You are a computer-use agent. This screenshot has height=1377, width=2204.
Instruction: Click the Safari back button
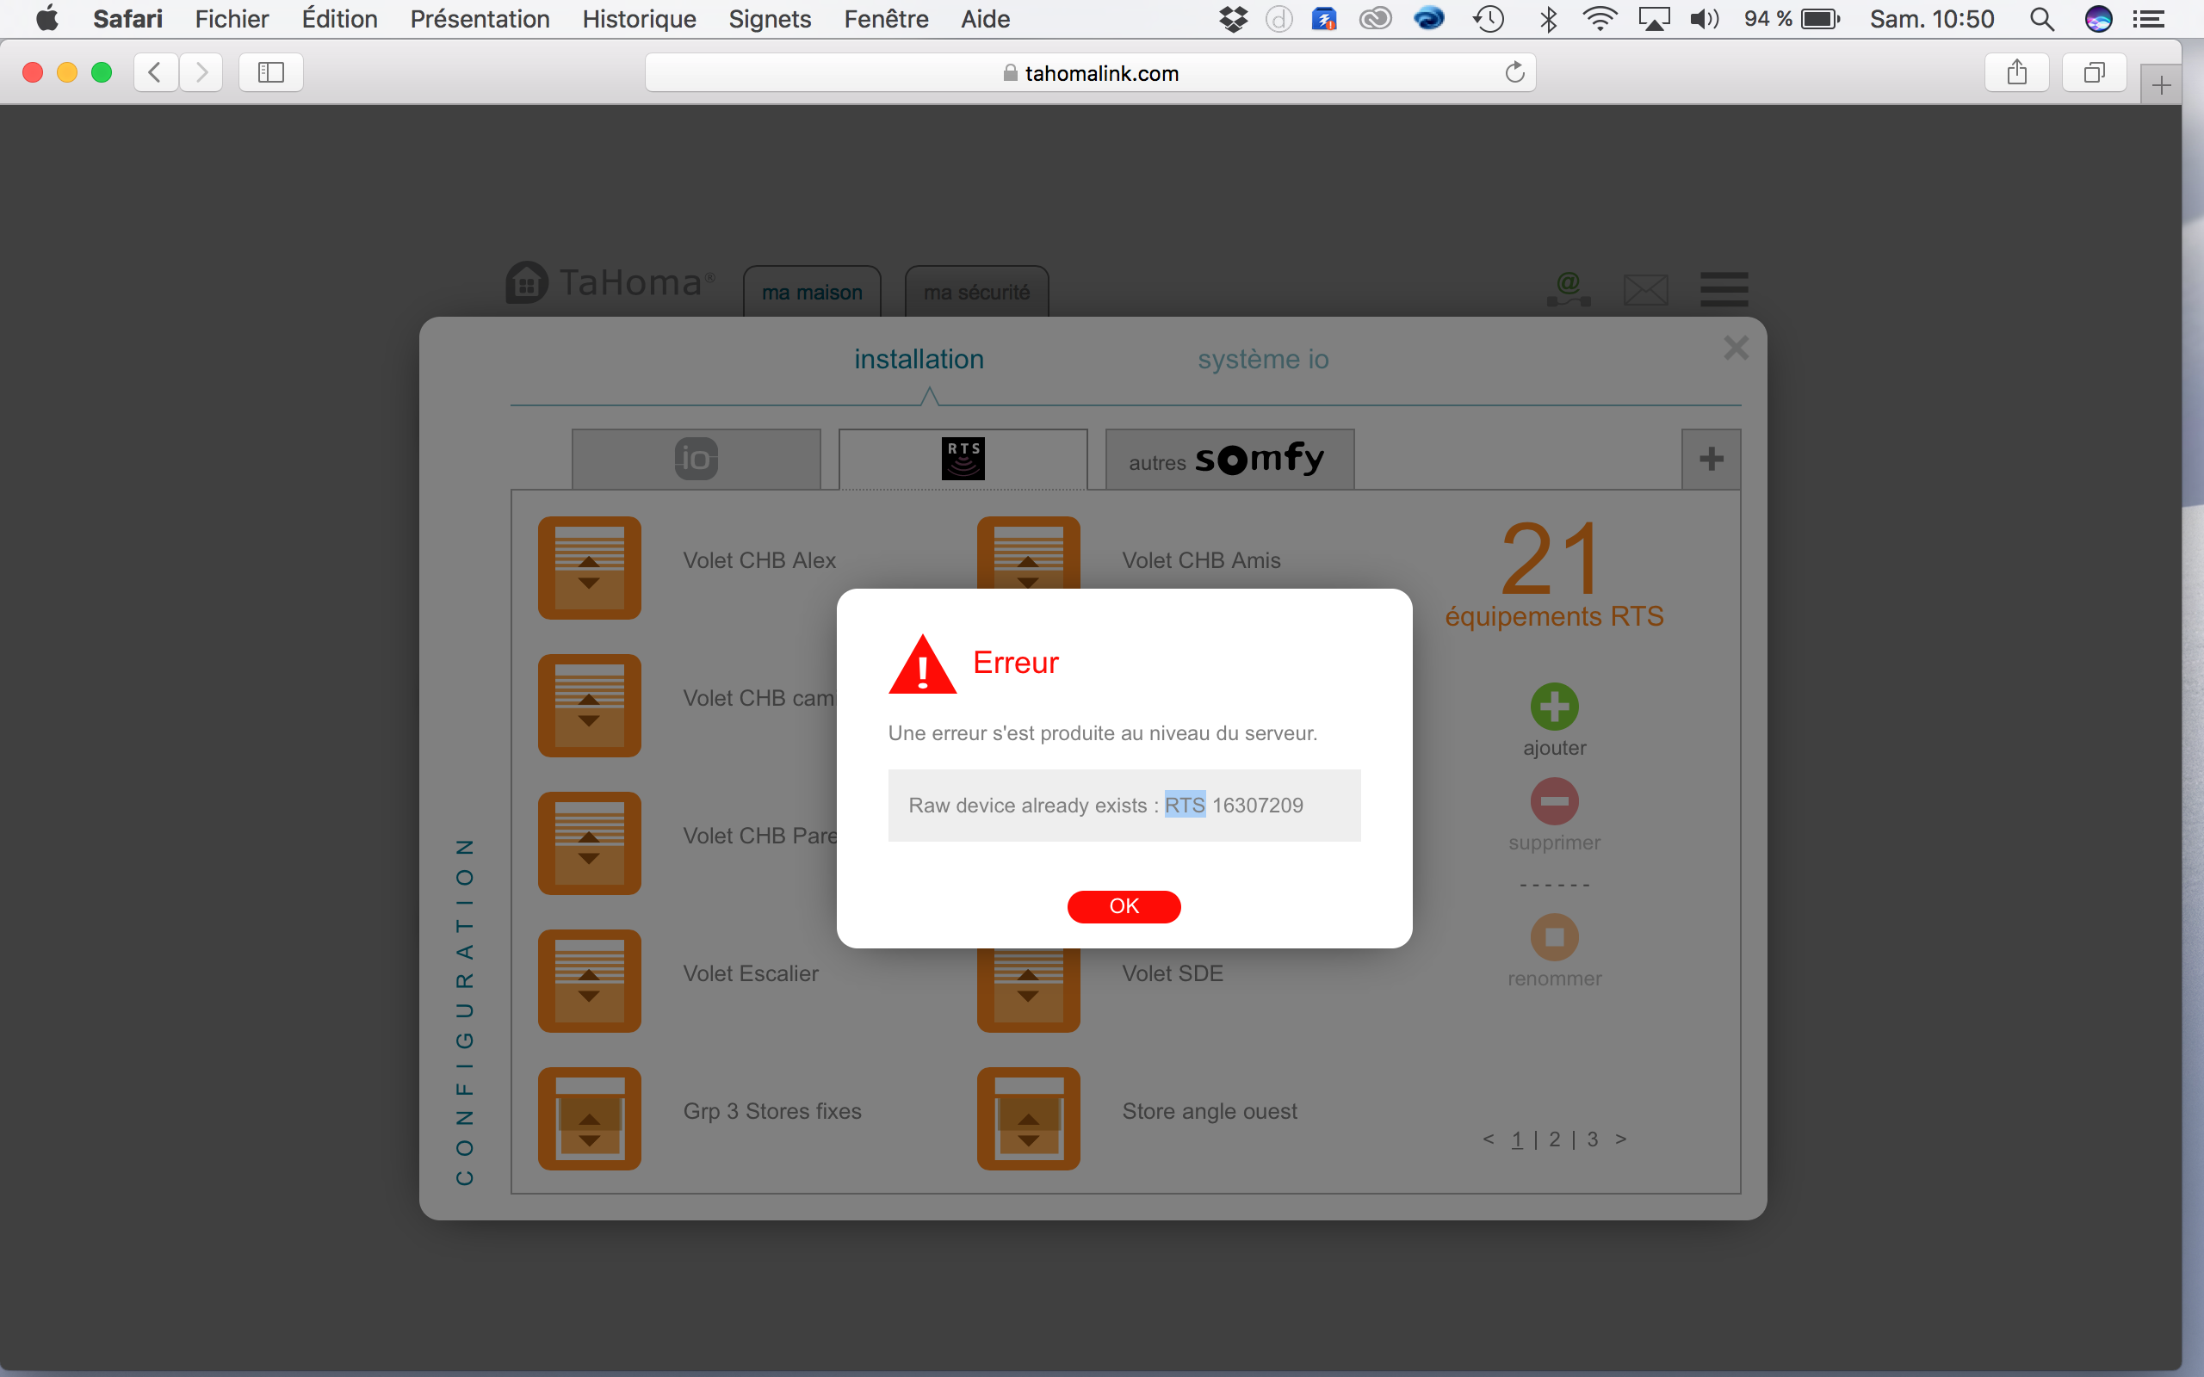(156, 72)
